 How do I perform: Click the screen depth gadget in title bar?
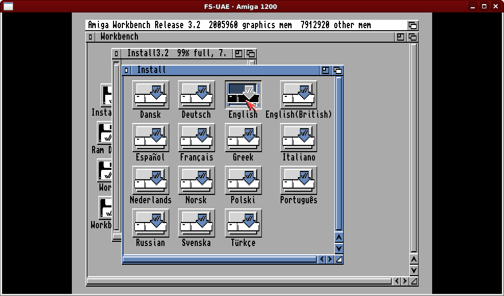click(x=412, y=25)
